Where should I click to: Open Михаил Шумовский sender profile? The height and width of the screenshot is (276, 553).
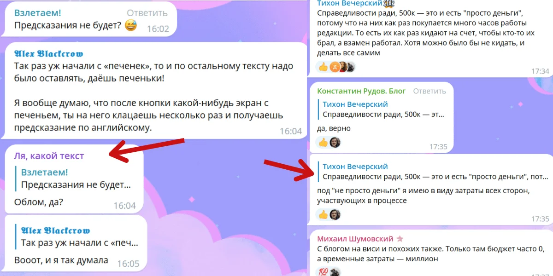(x=355, y=239)
